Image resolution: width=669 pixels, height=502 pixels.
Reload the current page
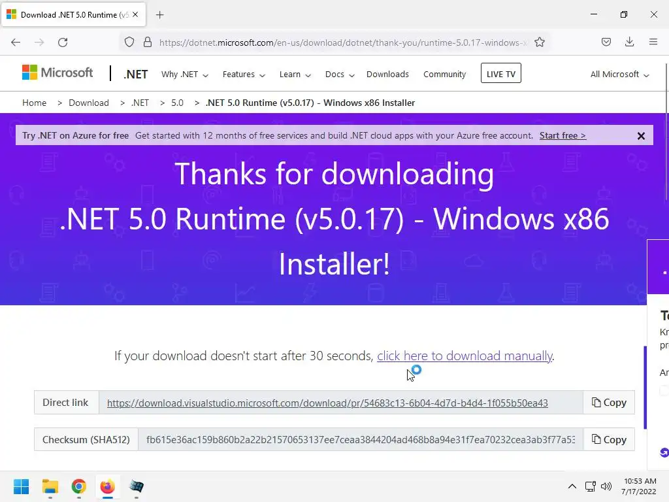[63, 42]
